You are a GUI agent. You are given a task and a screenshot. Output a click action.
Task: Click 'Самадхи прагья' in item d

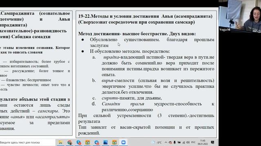[123, 104]
